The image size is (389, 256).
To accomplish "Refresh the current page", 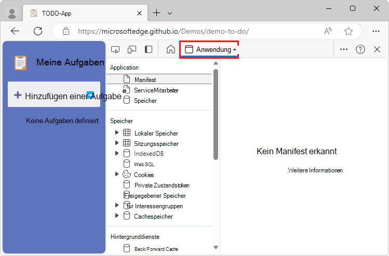I will point(38,31).
